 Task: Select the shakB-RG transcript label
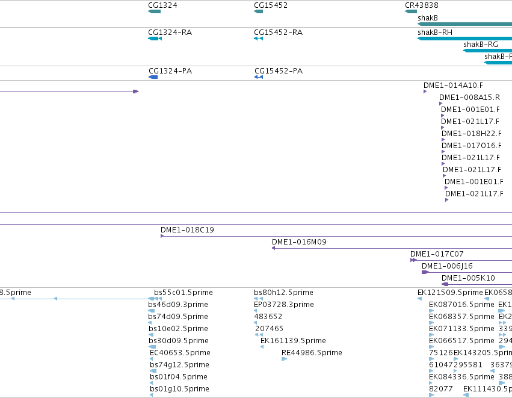[x=481, y=45]
